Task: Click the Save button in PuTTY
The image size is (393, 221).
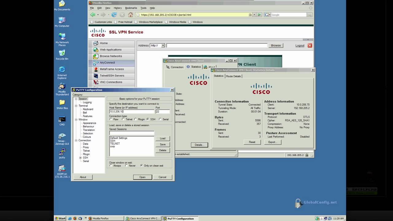Action: click(163, 145)
